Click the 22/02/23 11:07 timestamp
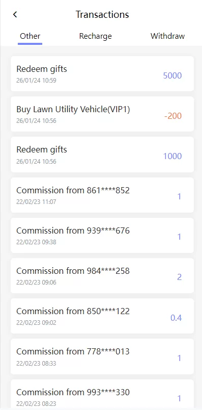This screenshot has height=410, width=202. (36, 201)
